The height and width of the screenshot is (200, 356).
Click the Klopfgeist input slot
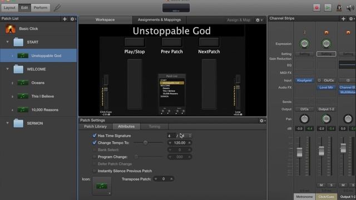point(304,80)
